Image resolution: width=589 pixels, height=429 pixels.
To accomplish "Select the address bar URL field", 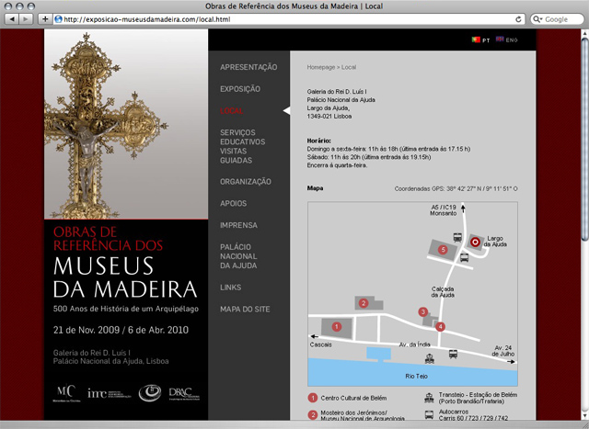I will [289, 19].
